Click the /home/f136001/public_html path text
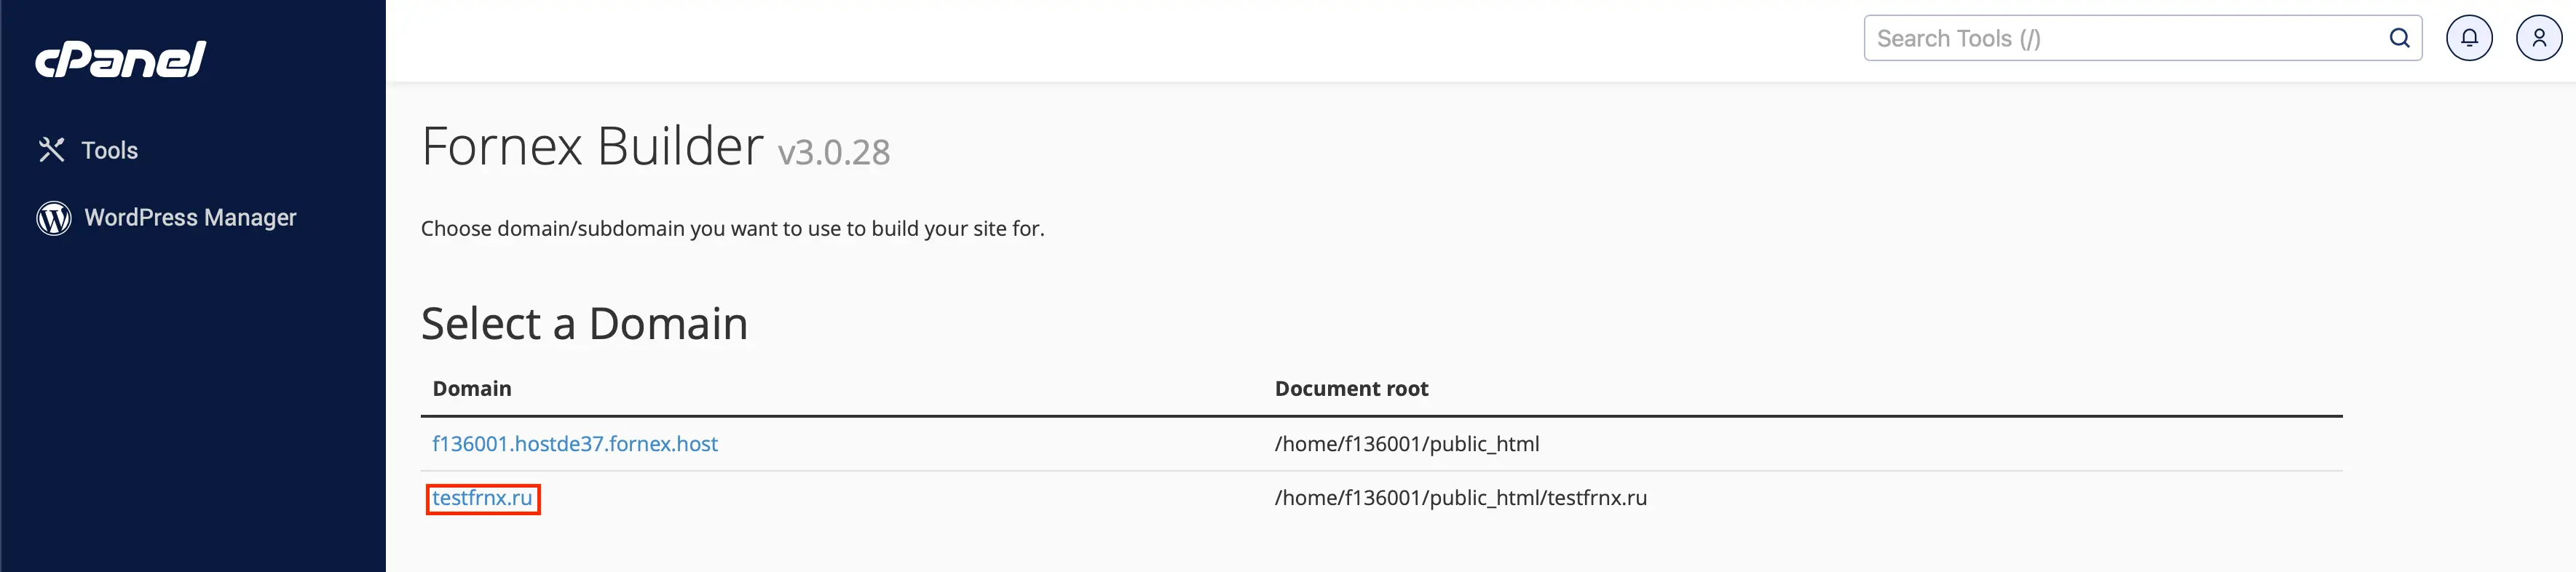 [1406, 444]
